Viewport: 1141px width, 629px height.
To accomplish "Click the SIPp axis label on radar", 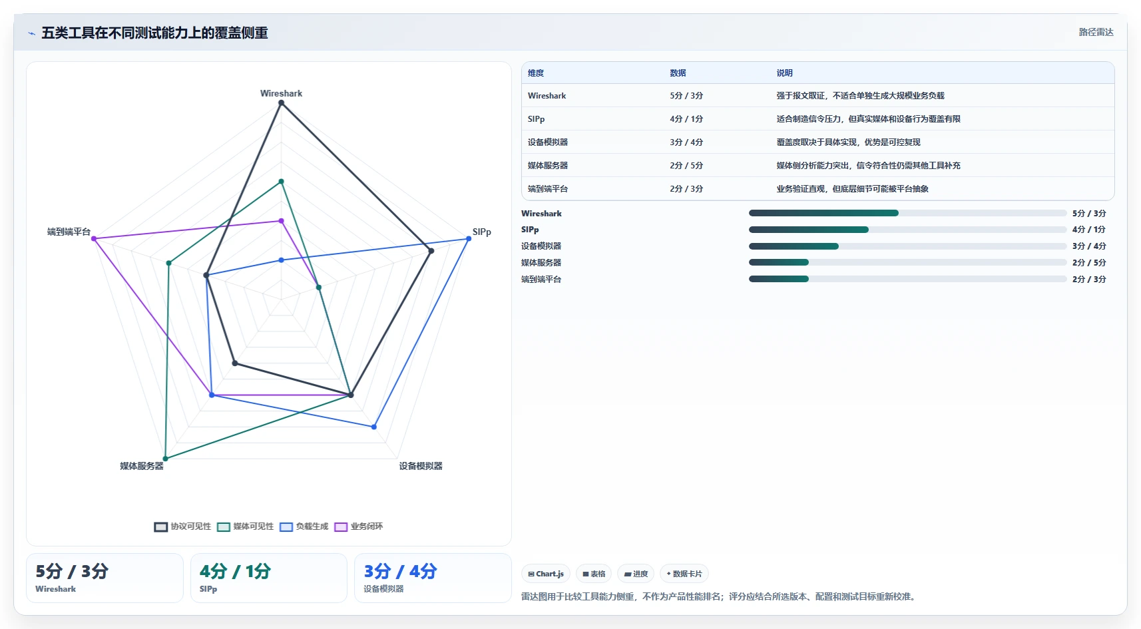I will pos(482,232).
